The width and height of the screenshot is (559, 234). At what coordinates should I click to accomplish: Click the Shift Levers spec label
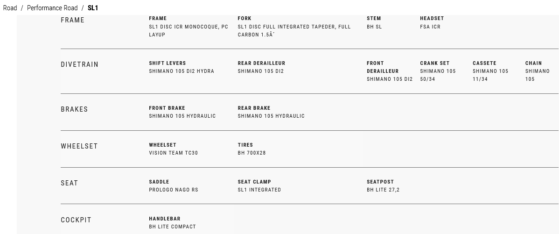click(168, 63)
